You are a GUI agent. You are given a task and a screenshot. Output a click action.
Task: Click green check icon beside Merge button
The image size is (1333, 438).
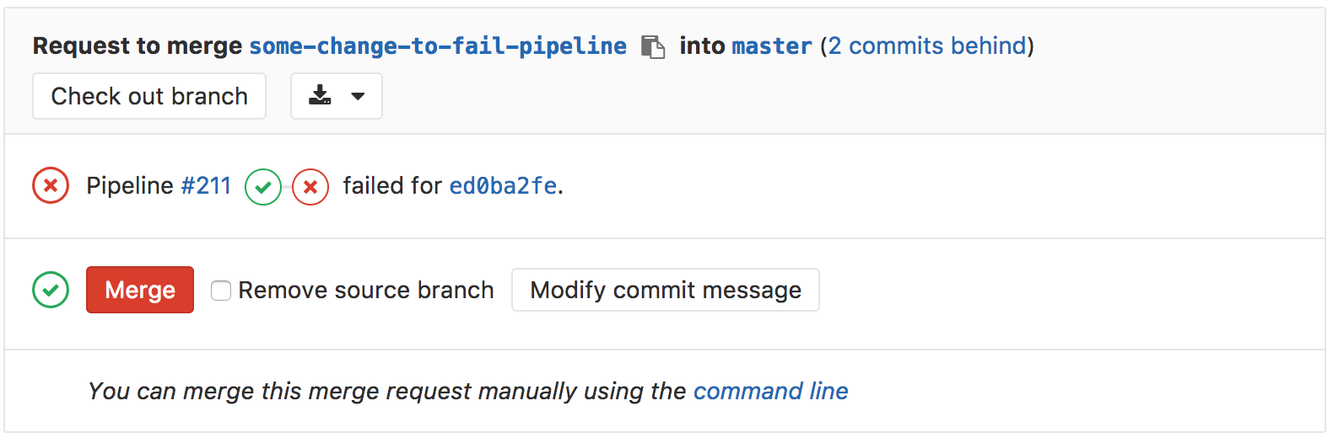click(x=51, y=290)
